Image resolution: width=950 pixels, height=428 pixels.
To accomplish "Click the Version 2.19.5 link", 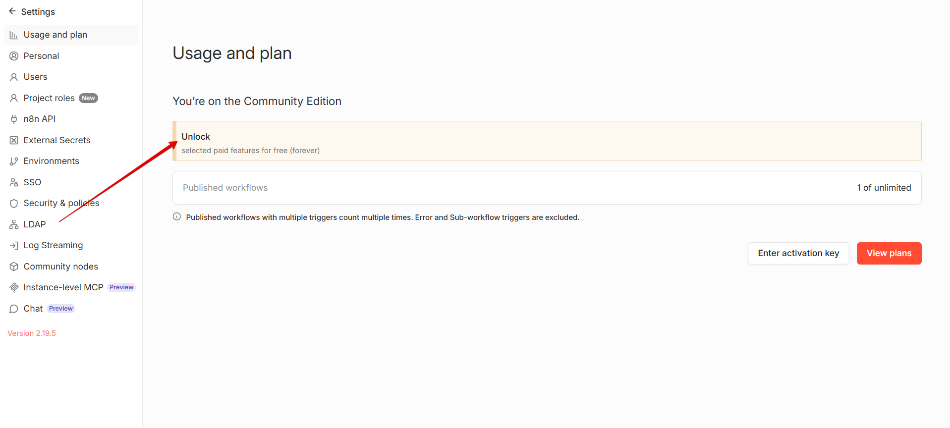I will [x=32, y=333].
